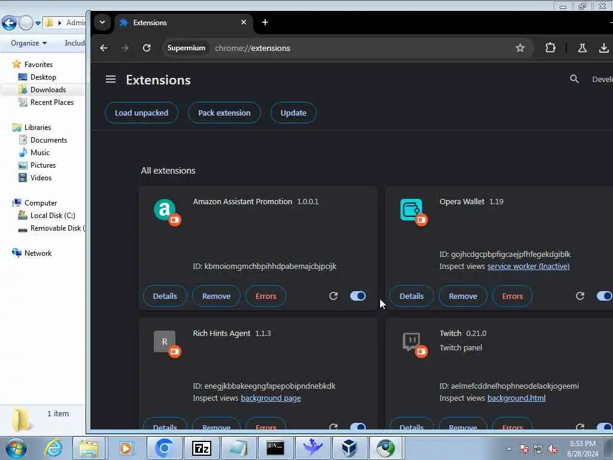The image size is (613, 460).
Task: Bookmark this page with the star icon
Action: tap(520, 48)
